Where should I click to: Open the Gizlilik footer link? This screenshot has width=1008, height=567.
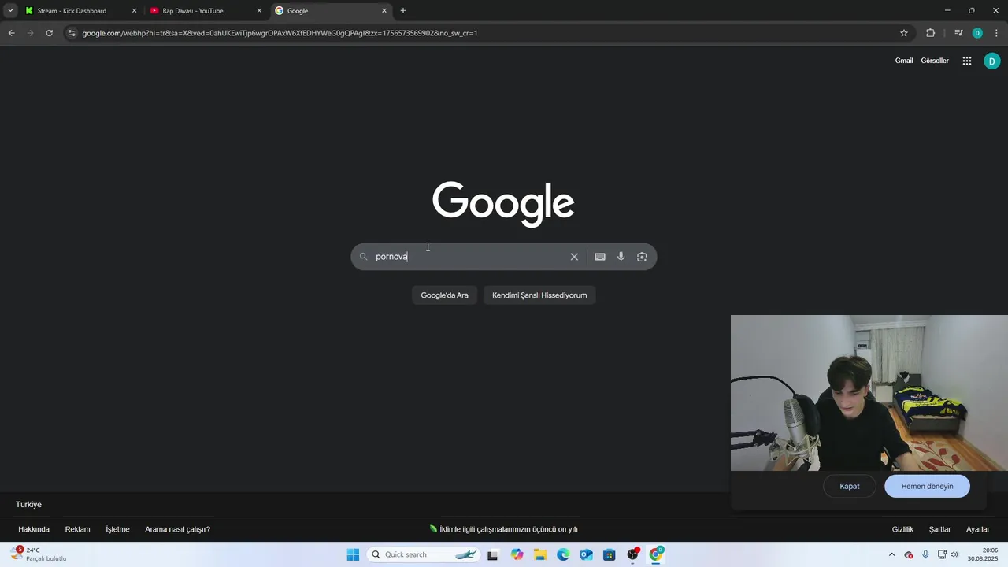pos(902,529)
